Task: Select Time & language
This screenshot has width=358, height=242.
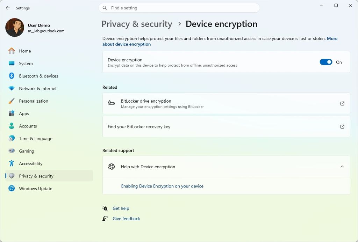Action: pos(49,138)
